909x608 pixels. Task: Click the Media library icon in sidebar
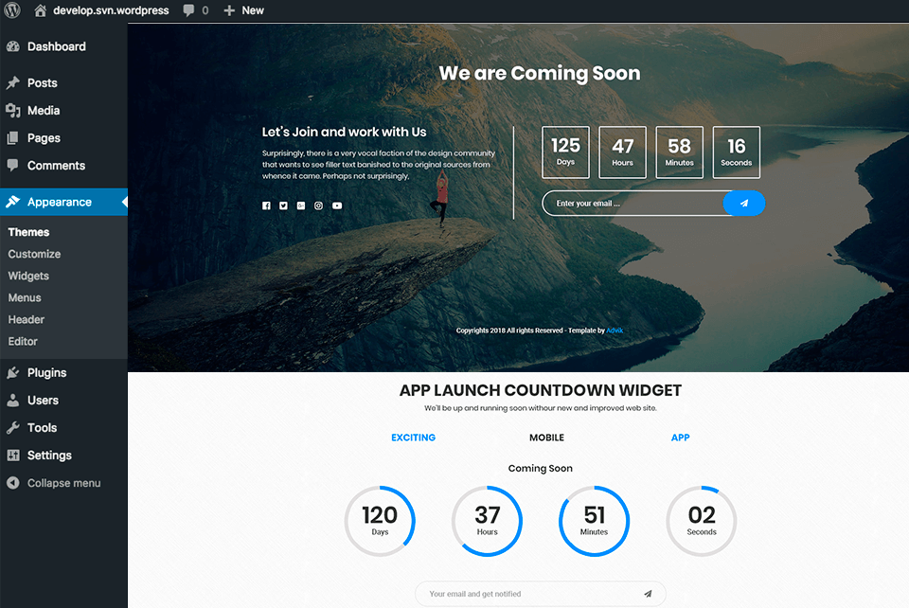point(13,110)
